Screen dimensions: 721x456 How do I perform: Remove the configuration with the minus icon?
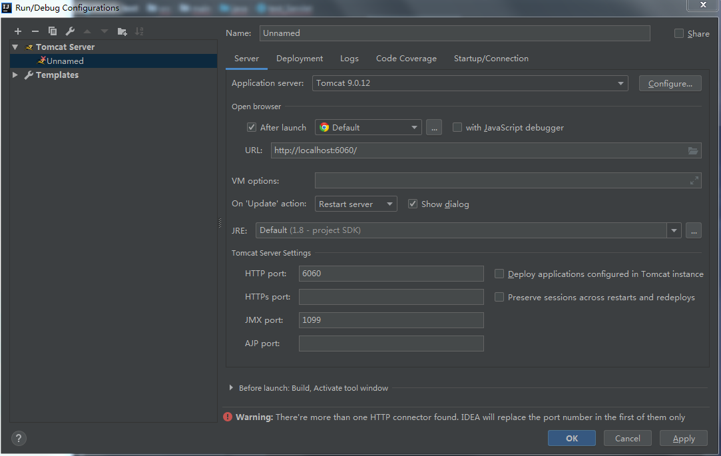(x=35, y=31)
